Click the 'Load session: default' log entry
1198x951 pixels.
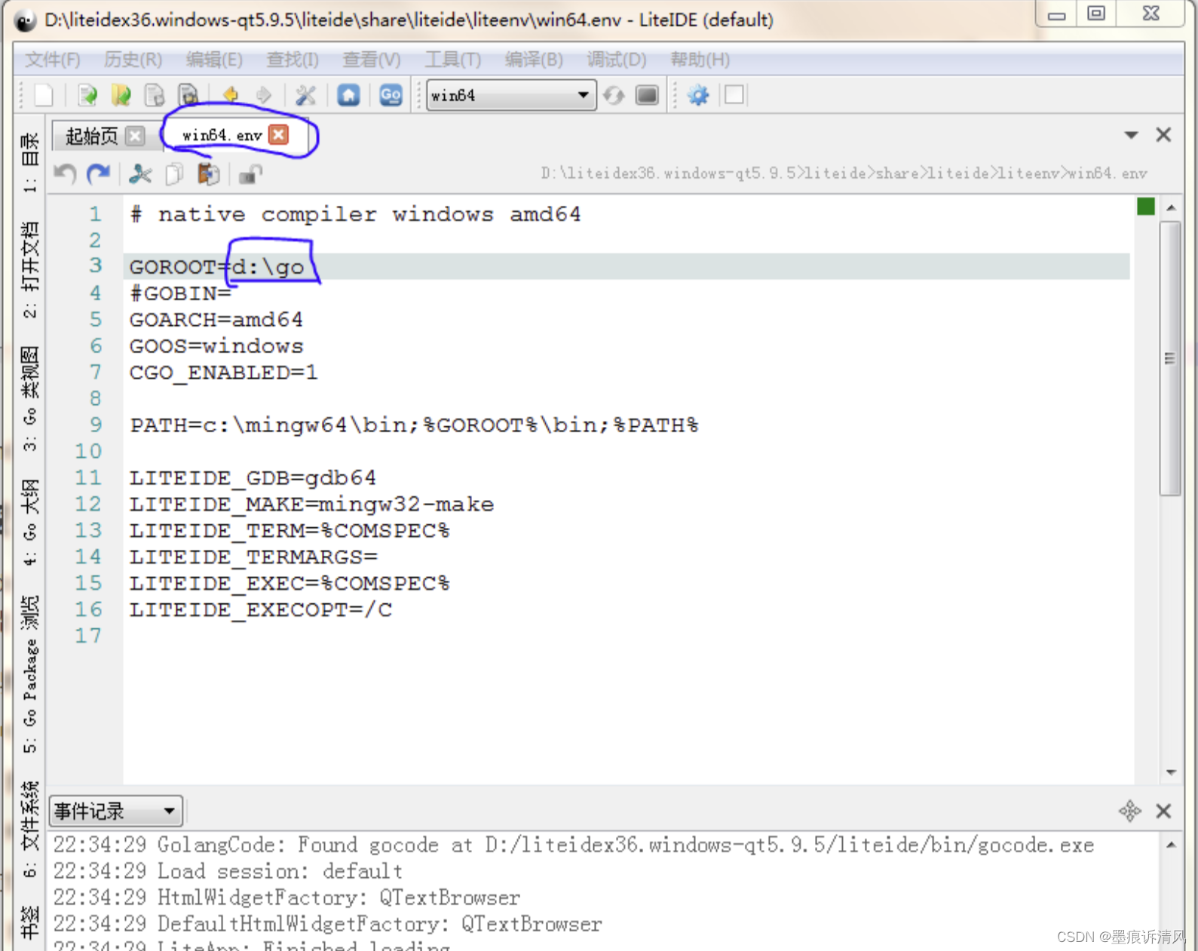[228, 871]
